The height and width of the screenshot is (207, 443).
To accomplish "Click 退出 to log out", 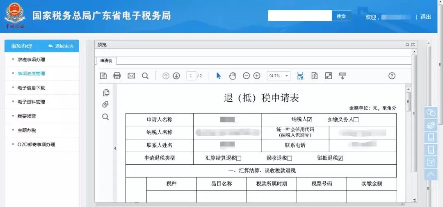I will (425, 17).
